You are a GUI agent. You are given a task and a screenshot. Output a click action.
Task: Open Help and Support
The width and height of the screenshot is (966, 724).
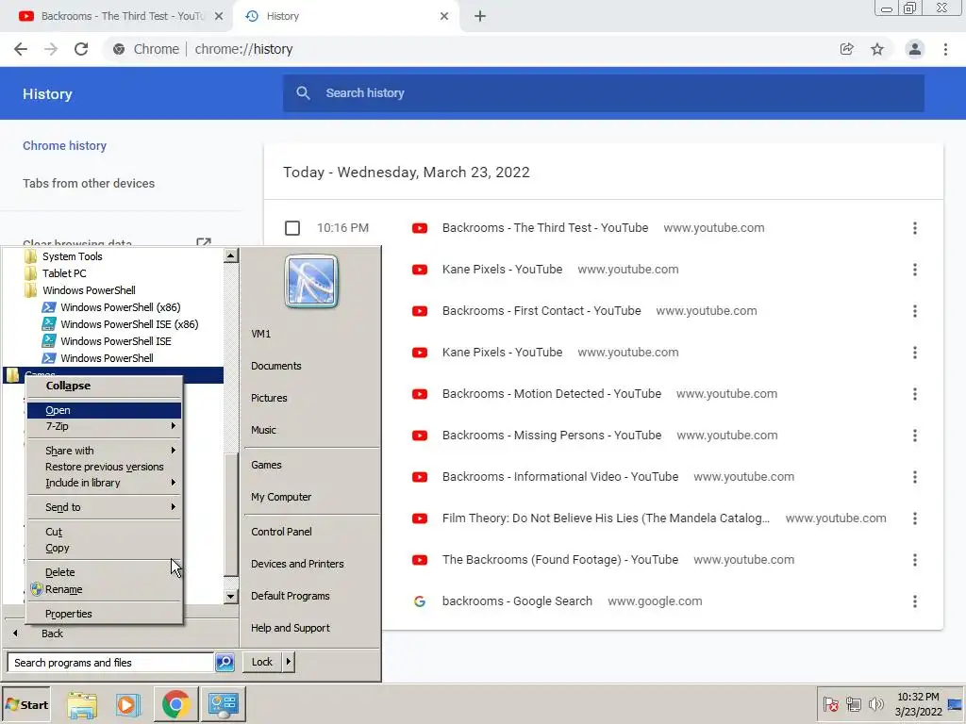point(291,628)
